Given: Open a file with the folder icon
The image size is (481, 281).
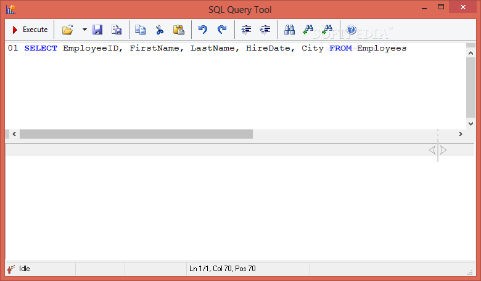Looking at the screenshot, I should (67, 30).
